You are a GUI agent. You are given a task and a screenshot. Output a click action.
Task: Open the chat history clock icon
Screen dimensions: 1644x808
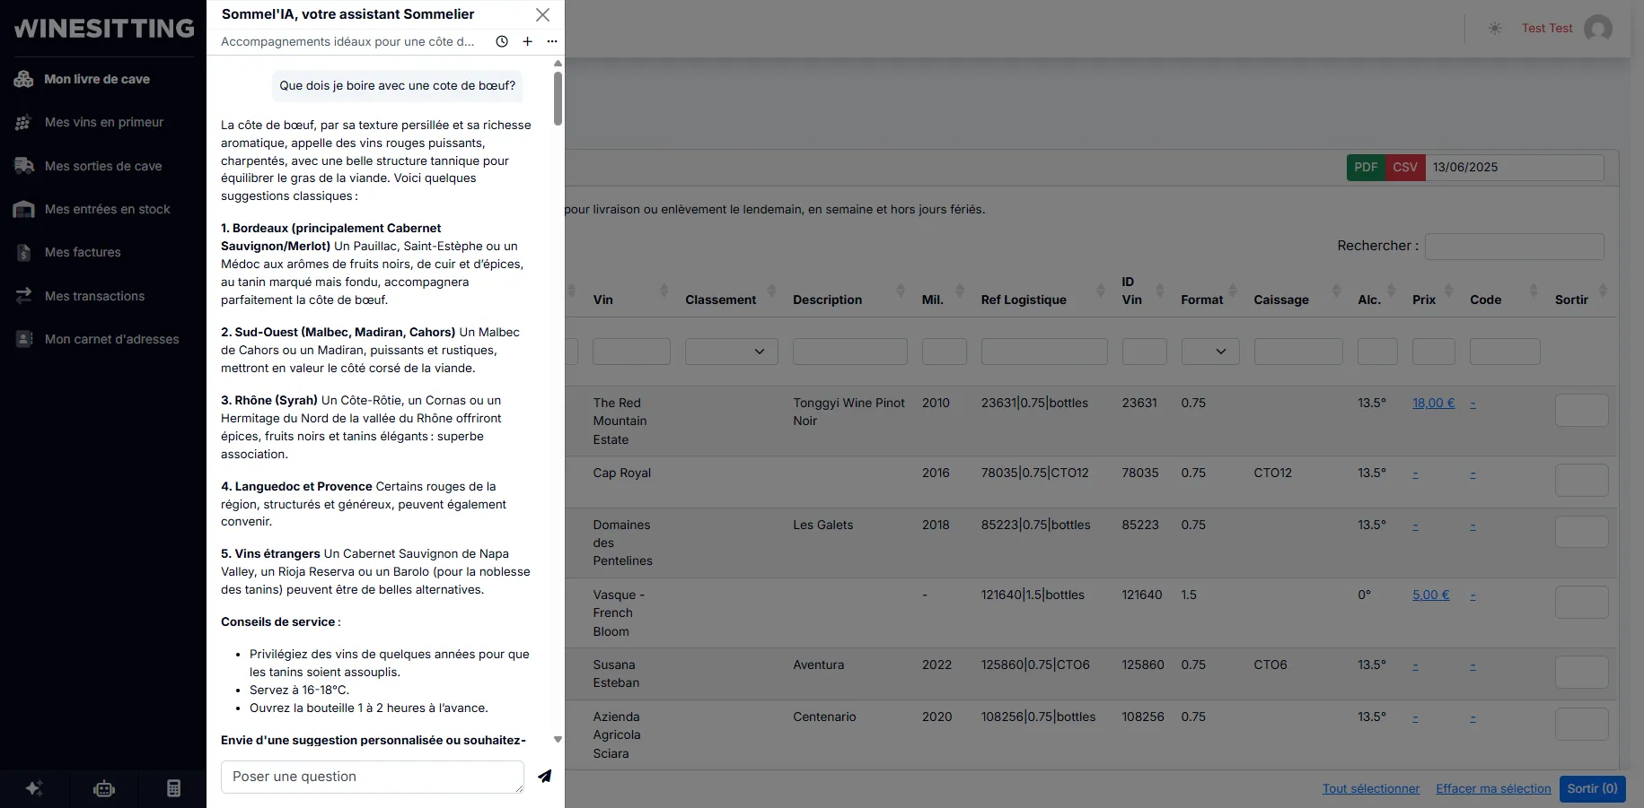[502, 41]
